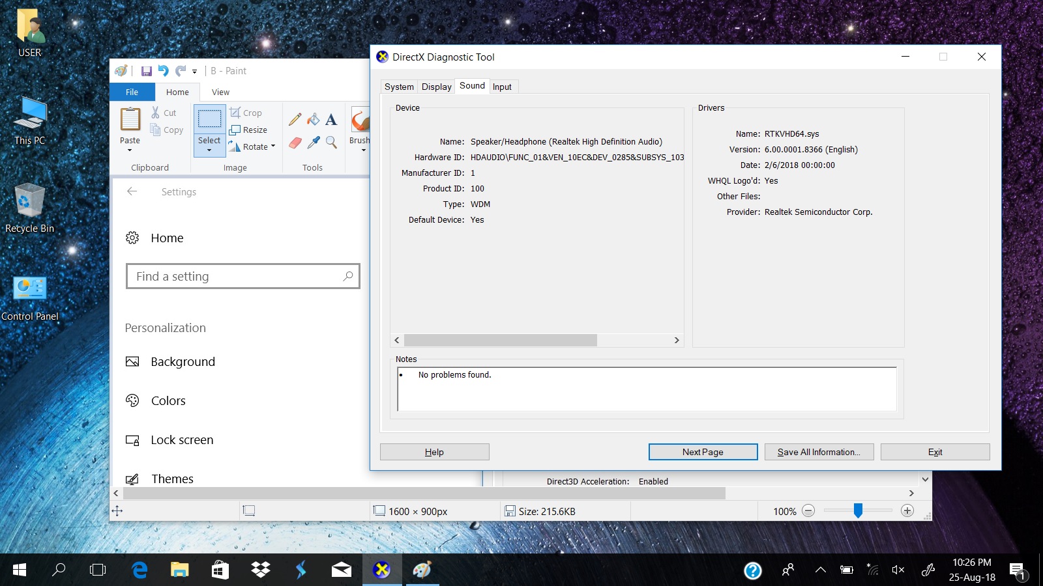Open the System tab in DirectX Diagnostic Tool
This screenshot has height=586, width=1043.
399,87
